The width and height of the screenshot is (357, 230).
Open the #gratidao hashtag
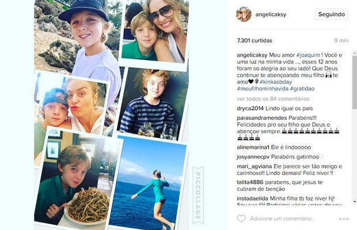tap(302, 89)
